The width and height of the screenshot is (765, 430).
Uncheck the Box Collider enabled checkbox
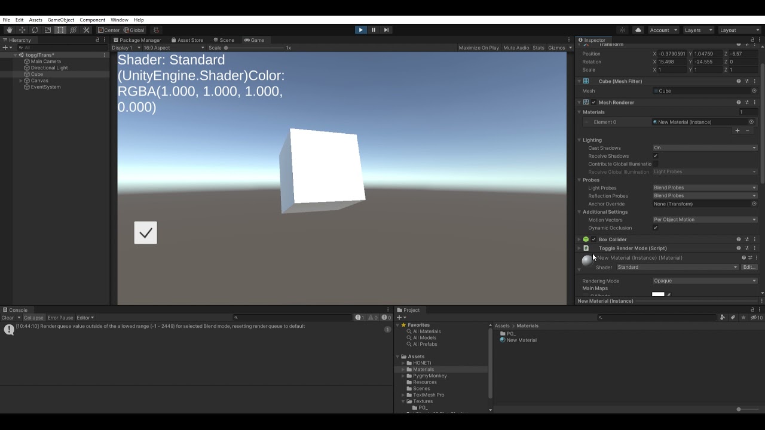[x=593, y=239]
